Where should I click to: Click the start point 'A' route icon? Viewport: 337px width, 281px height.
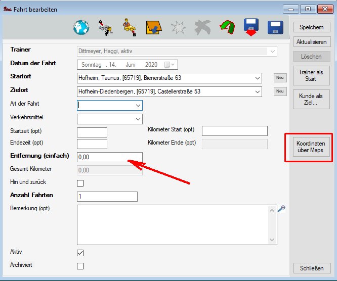point(105,27)
